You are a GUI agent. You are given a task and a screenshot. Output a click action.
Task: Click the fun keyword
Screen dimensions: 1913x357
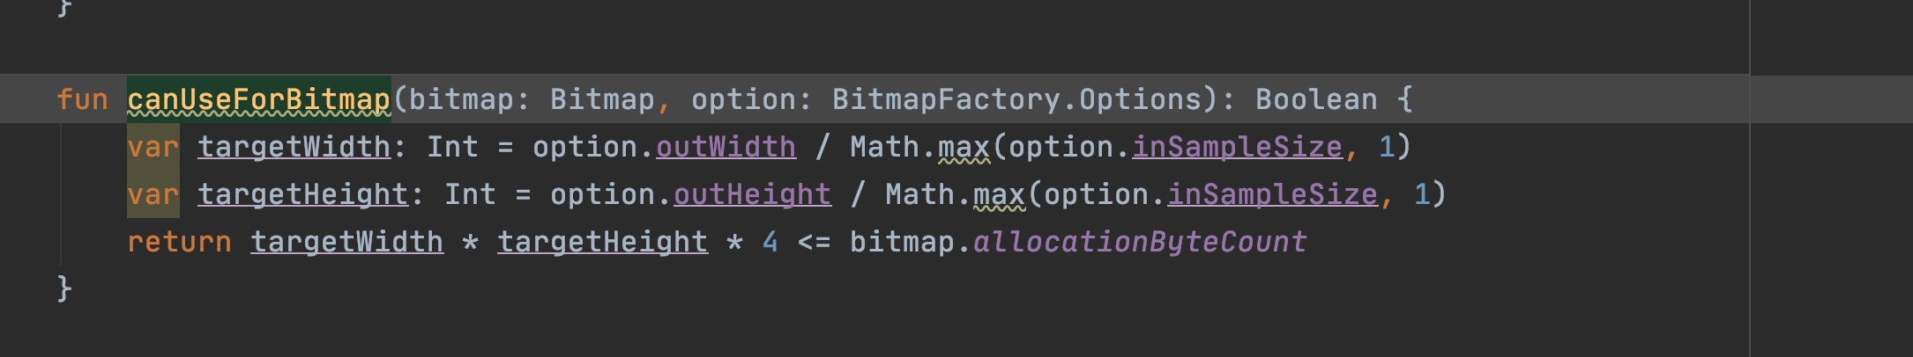click(x=82, y=99)
